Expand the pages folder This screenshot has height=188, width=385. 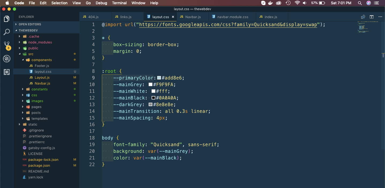pos(23,107)
